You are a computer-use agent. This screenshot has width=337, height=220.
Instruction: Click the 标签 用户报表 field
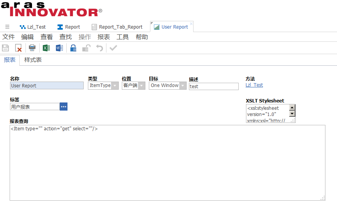point(35,107)
